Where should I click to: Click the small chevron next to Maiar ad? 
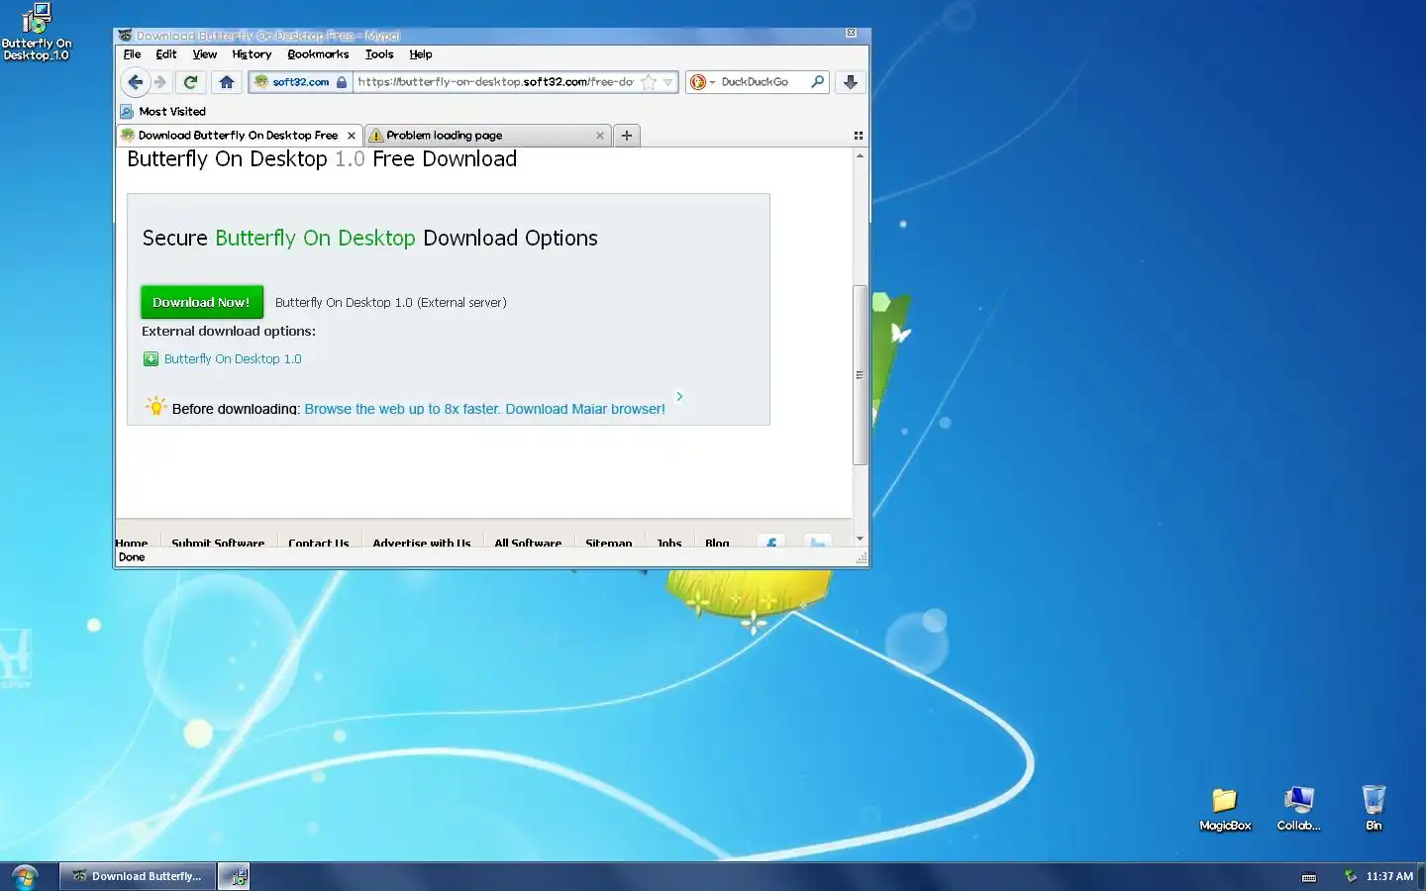coord(679,396)
